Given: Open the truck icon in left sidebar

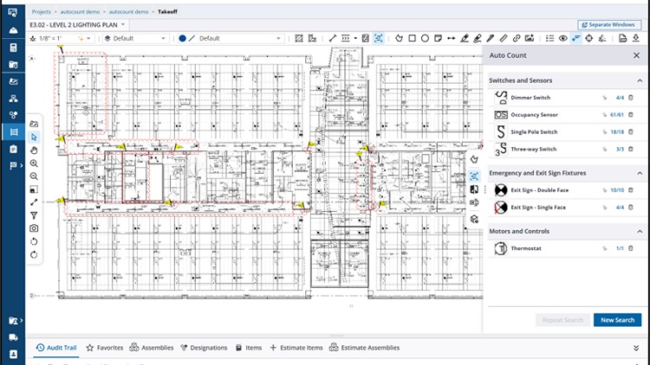Looking at the screenshot, I should coord(13,337).
